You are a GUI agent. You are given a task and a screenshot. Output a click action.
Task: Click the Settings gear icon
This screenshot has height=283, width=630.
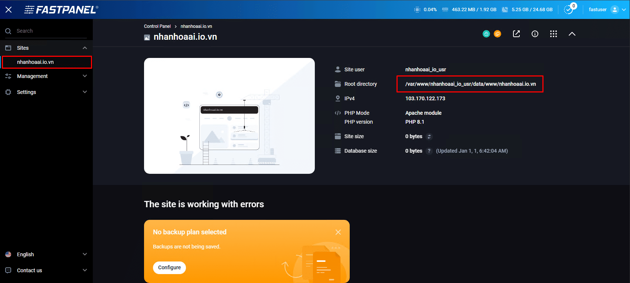pos(8,92)
